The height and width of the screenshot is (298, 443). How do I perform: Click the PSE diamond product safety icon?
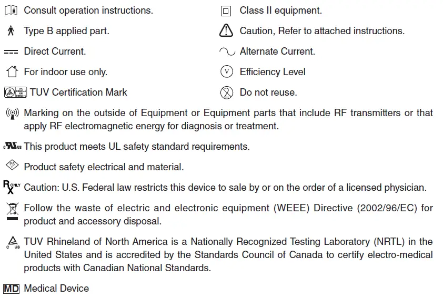12,166
